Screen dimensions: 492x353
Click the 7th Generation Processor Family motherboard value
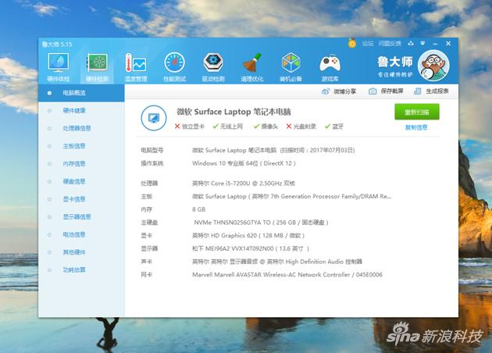click(x=292, y=197)
